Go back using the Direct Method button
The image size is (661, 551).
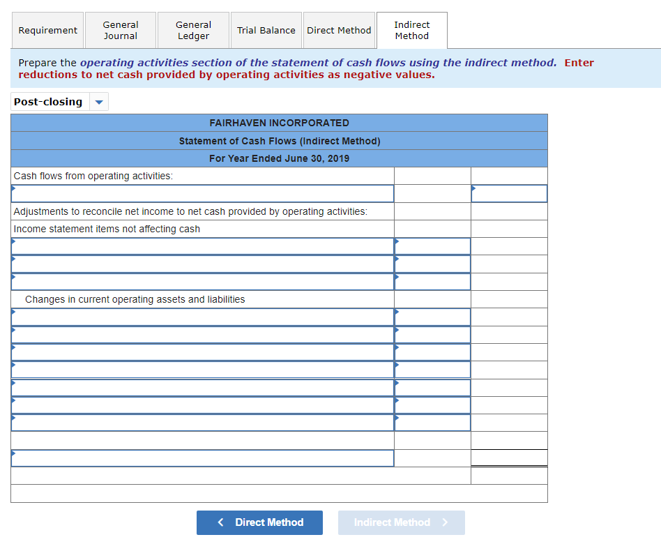(x=259, y=522)
